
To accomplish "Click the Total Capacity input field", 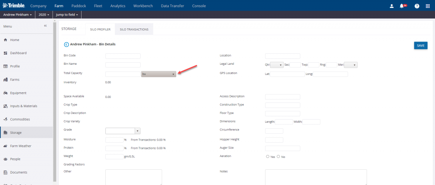I will click(123, 74).
